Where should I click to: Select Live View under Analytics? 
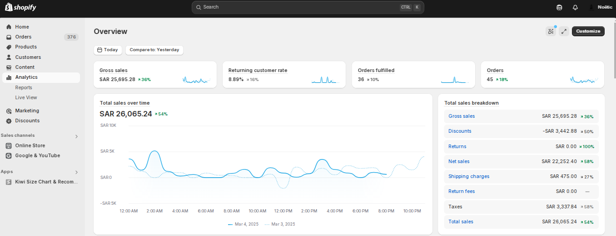26,97
